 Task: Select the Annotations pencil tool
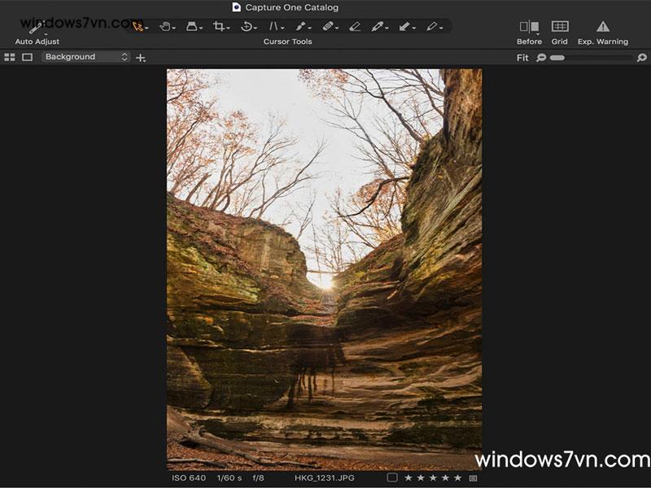[431, 27]
